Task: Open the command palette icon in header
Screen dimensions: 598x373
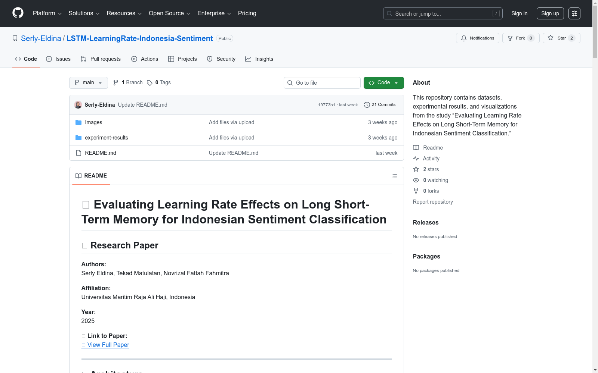Action: pos(574,13)
